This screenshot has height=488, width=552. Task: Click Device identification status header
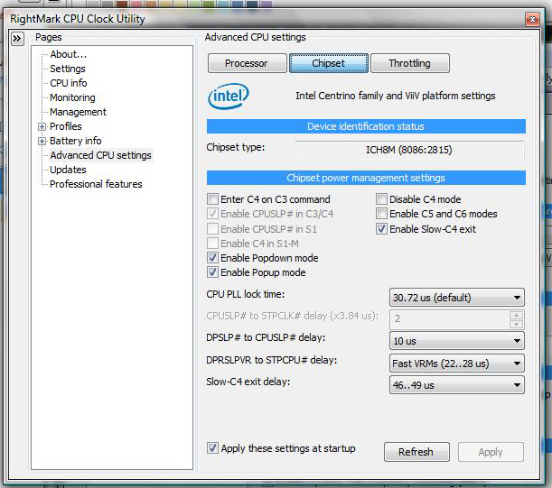coord(366,126)
